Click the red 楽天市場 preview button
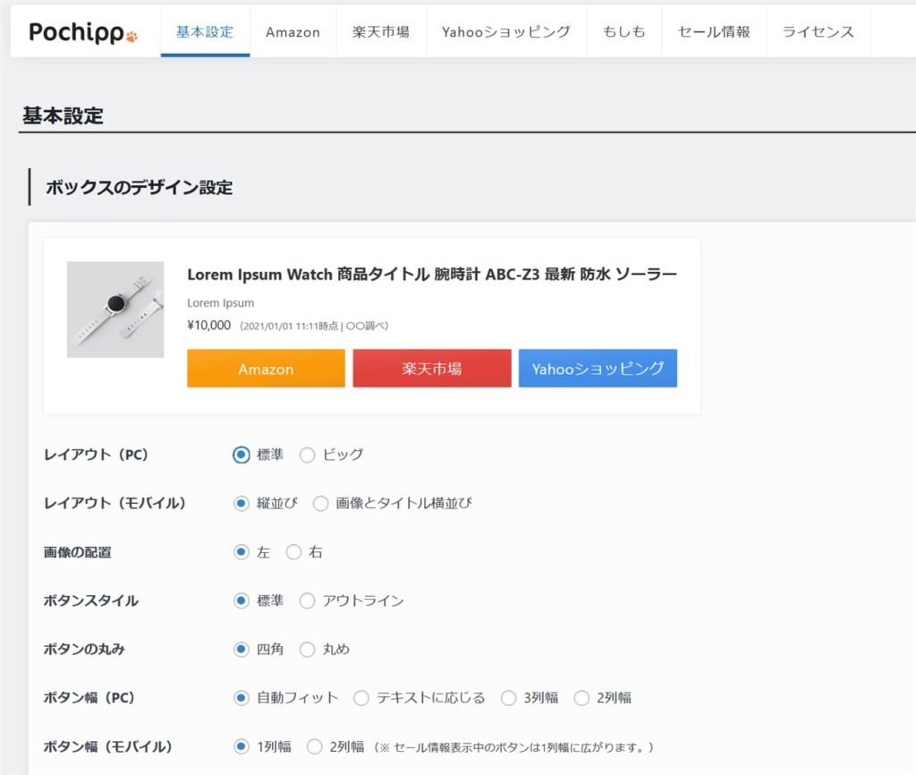This screenshot has width=916, height=775. pyautogui.click(x=432, y=368)
